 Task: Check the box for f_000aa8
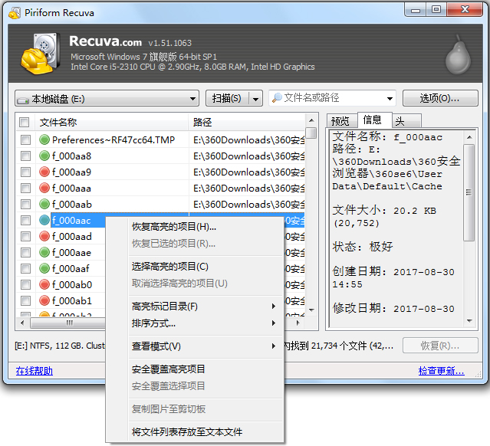(x=25, y=156)
